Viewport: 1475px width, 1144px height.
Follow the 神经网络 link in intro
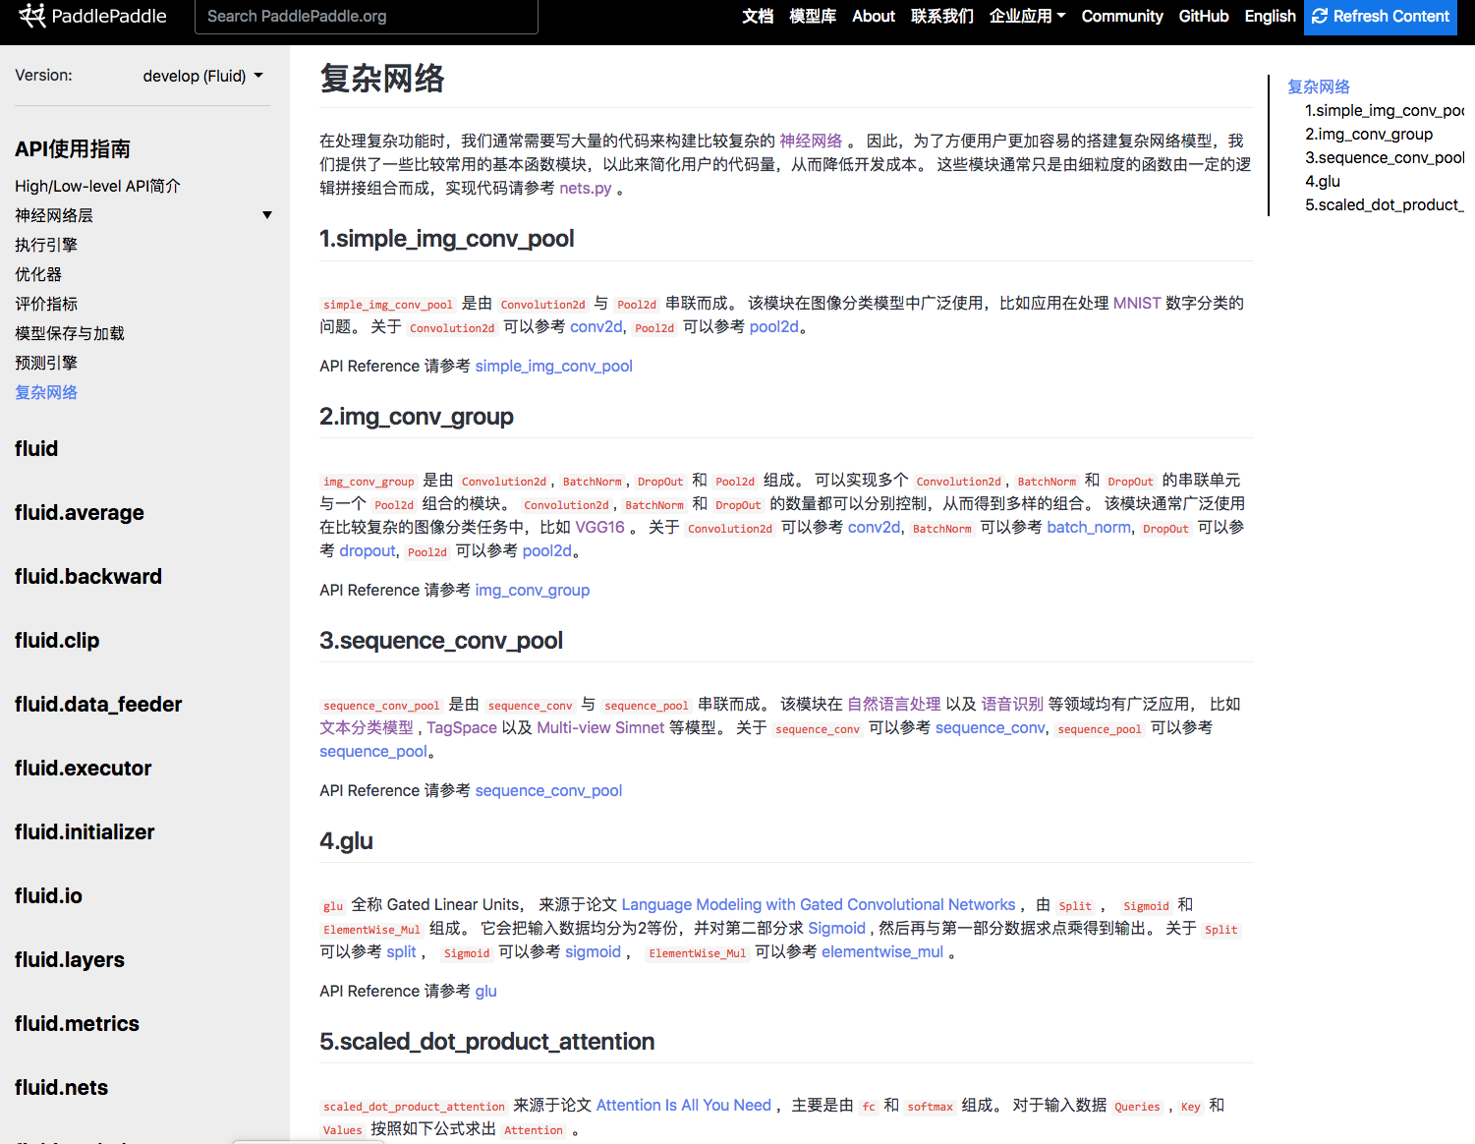[811, 141]
